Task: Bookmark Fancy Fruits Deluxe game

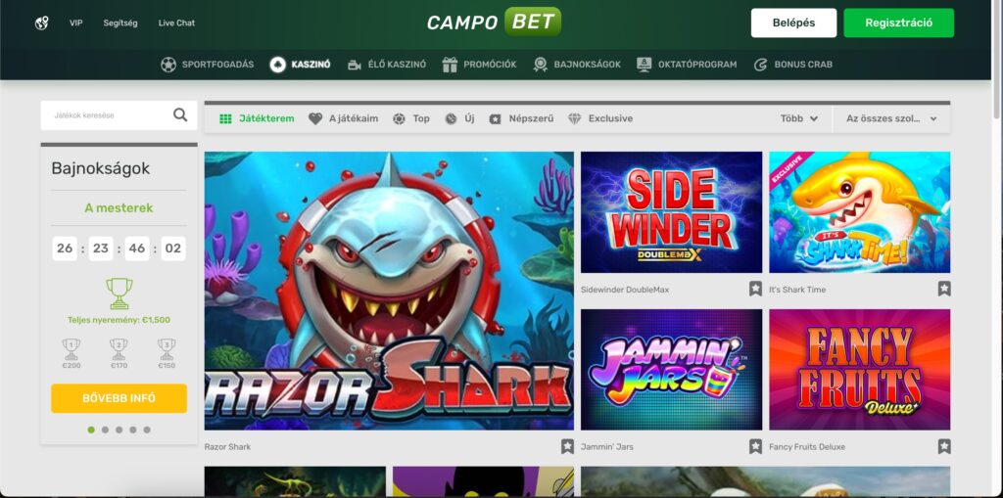Action: (944, 446)
